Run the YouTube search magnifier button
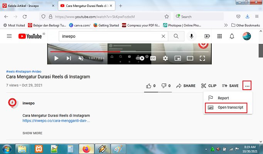The width and height of the screenshot is (263, 154). 176,36
